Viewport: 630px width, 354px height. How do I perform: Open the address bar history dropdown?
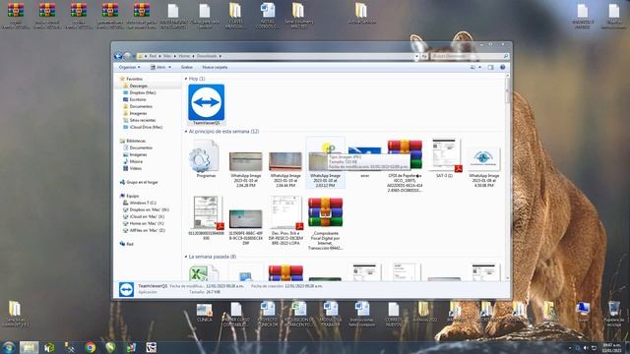[x=416, y=56]
